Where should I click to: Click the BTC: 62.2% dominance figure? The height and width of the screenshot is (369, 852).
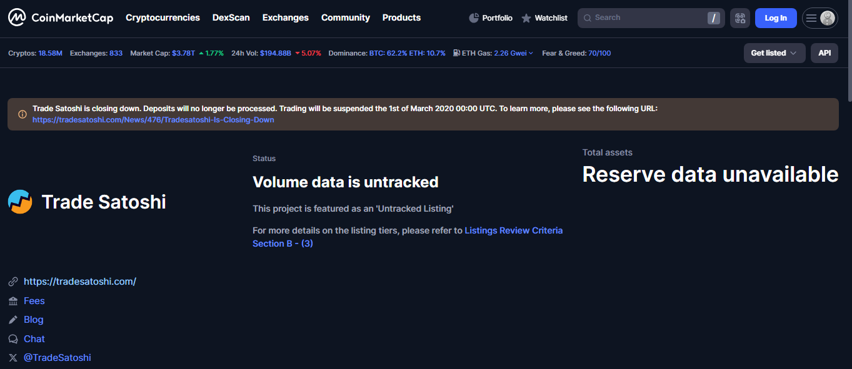pos(388,53)
